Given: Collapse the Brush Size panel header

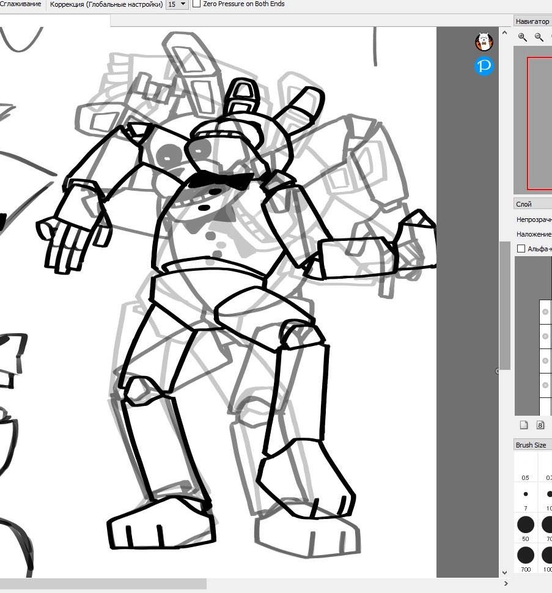Looking at the screenshot, I should 532,445.
